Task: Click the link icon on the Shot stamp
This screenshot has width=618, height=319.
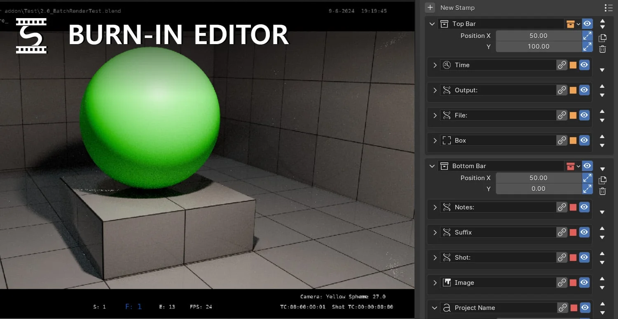Action: click(x=562, y=257)
